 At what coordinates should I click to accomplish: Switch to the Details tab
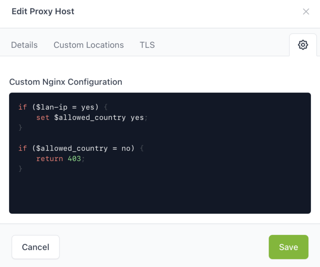point(24,45)
